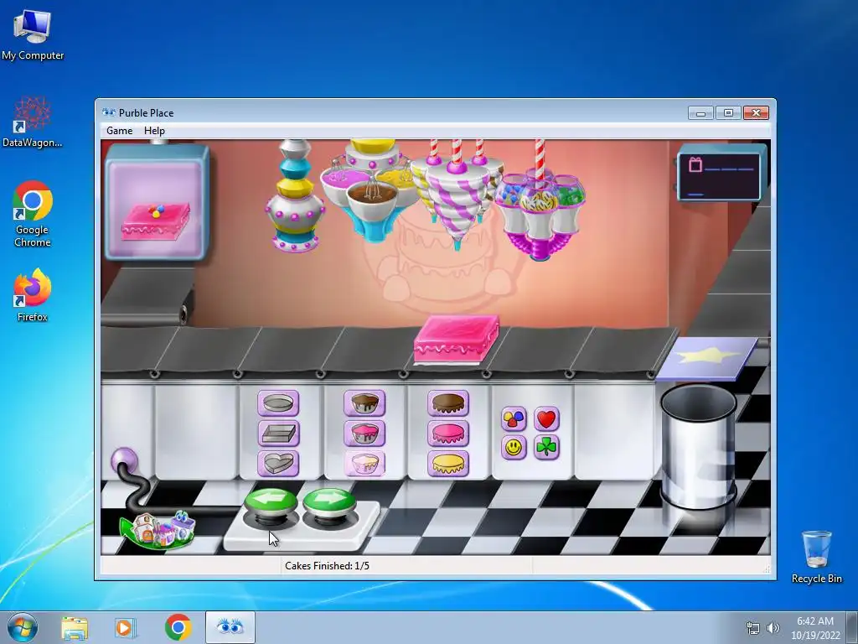
Task: Click the Purble Place taskbar button
Action: click(230, 627)
